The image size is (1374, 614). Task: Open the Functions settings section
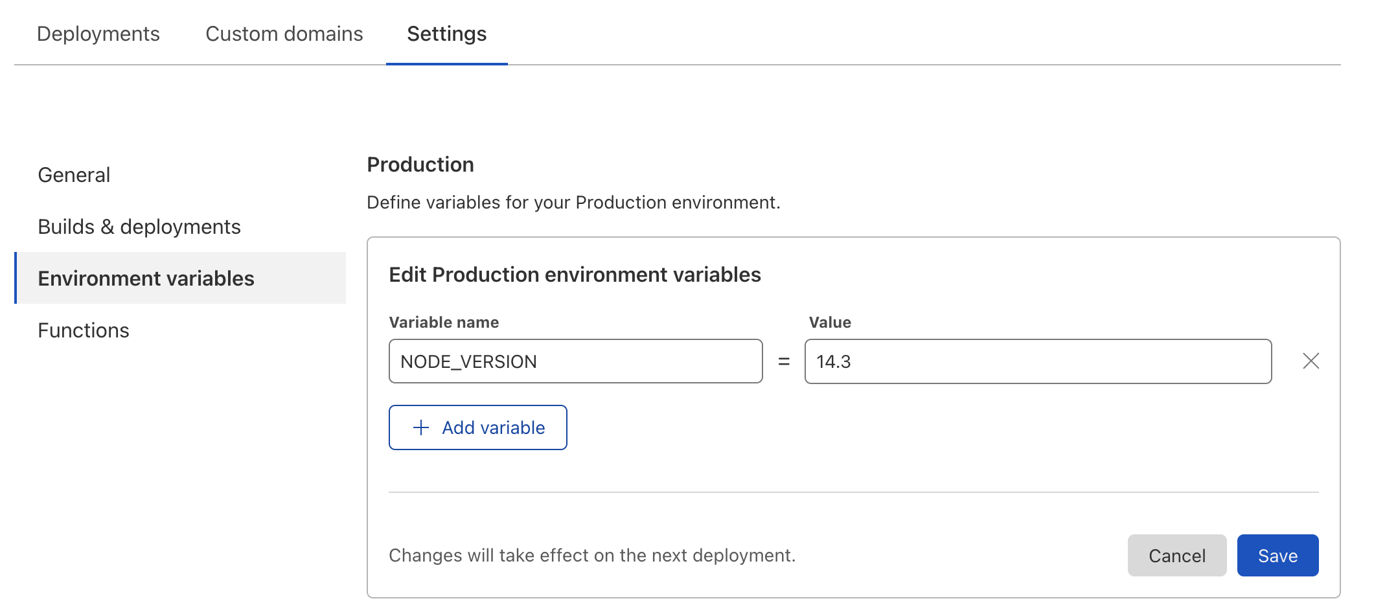pos(83,330)
